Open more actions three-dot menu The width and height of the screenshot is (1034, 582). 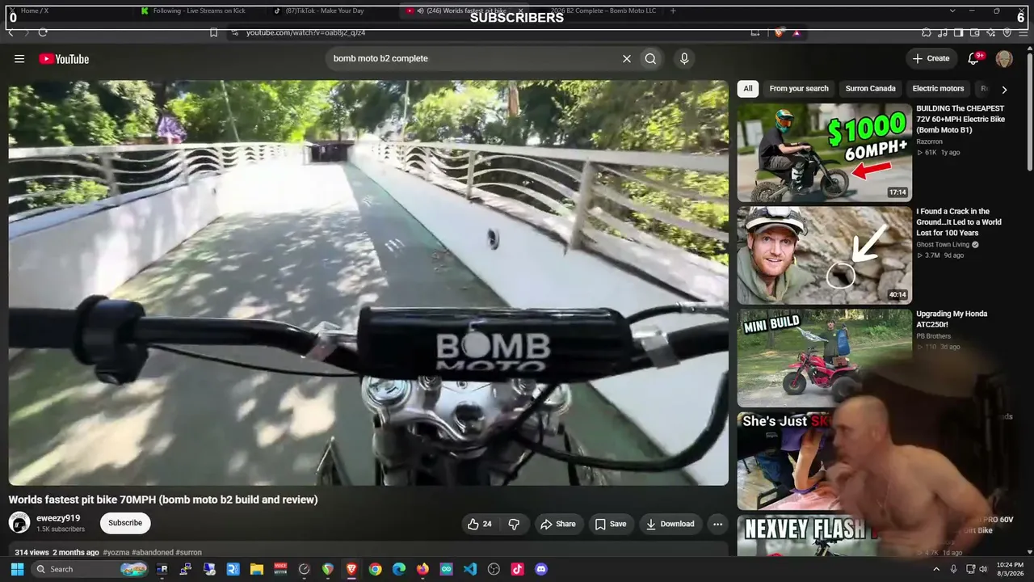(x=717, y=524)
